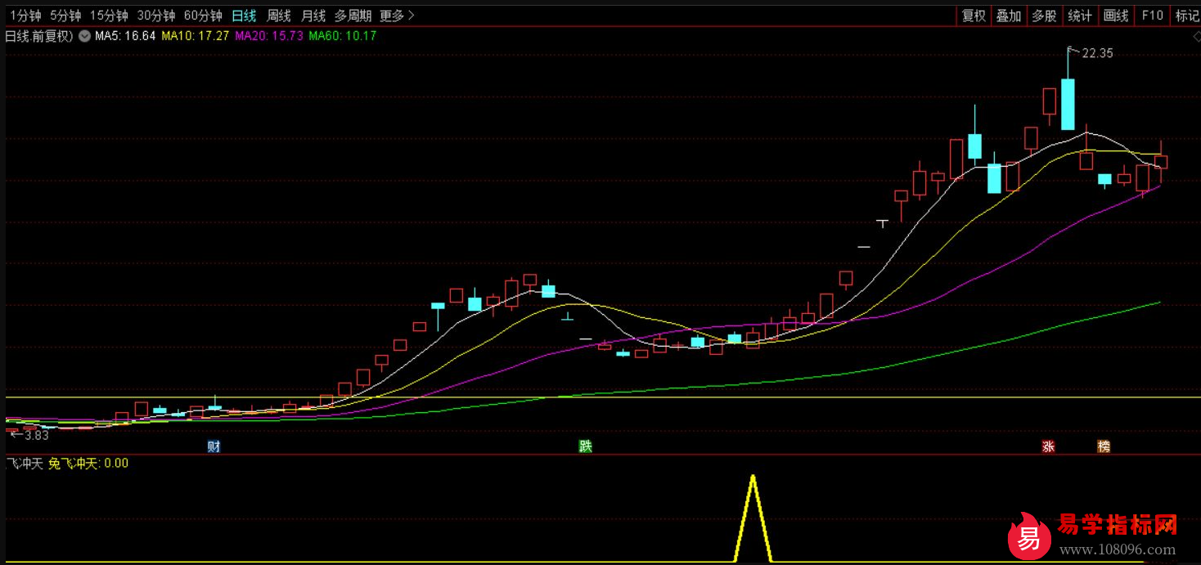Image resolution: width=1201 pixels, height=565 pixels.
Task: Open the F10 company info
Action: point(1152,16)
